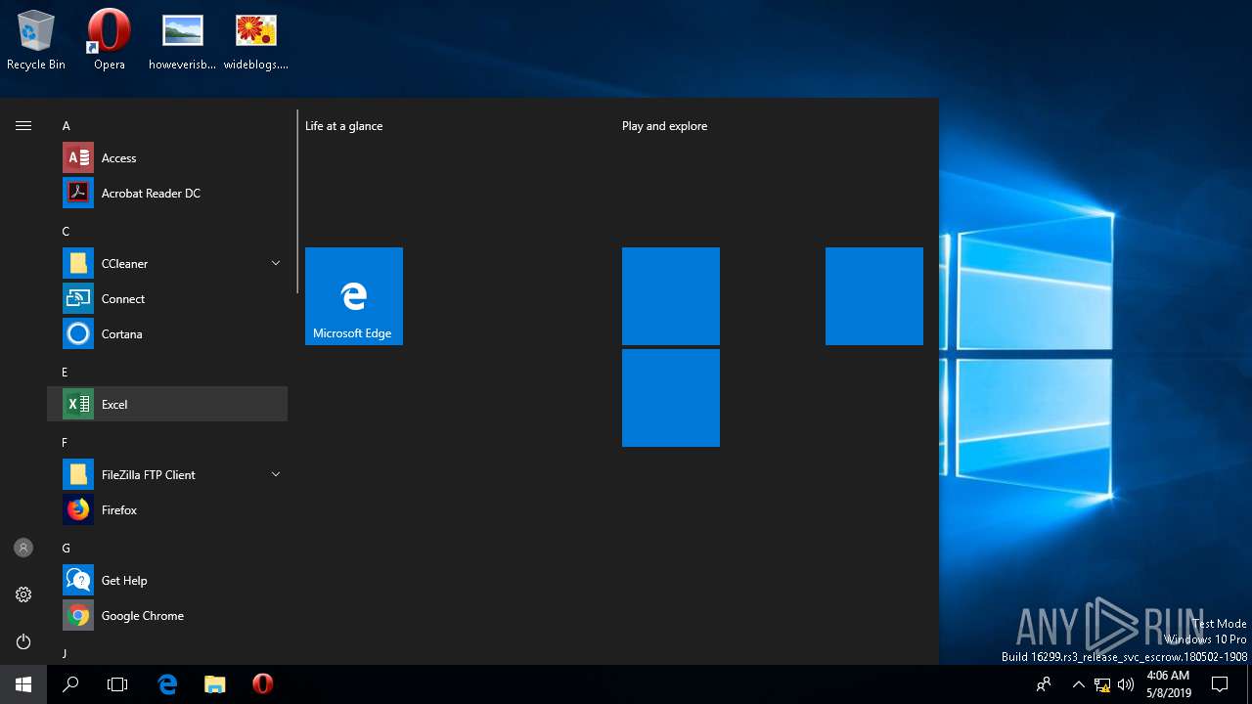Image resolution: width=1252 pixels, height=704 pixels.
Task: Open the Action Center notifications icon
Action: coord(1220,684)
